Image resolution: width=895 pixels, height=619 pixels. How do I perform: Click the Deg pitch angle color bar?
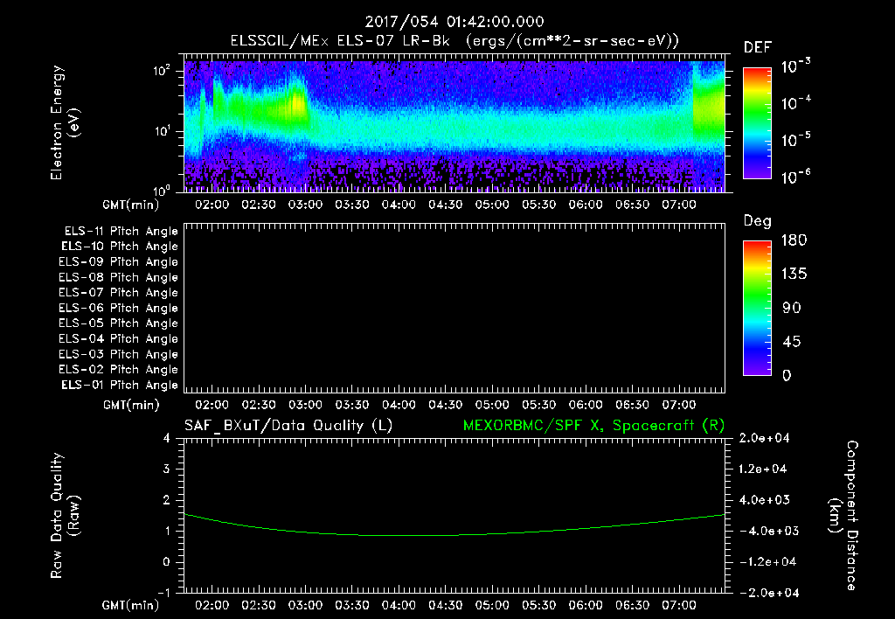pos(757,308)
